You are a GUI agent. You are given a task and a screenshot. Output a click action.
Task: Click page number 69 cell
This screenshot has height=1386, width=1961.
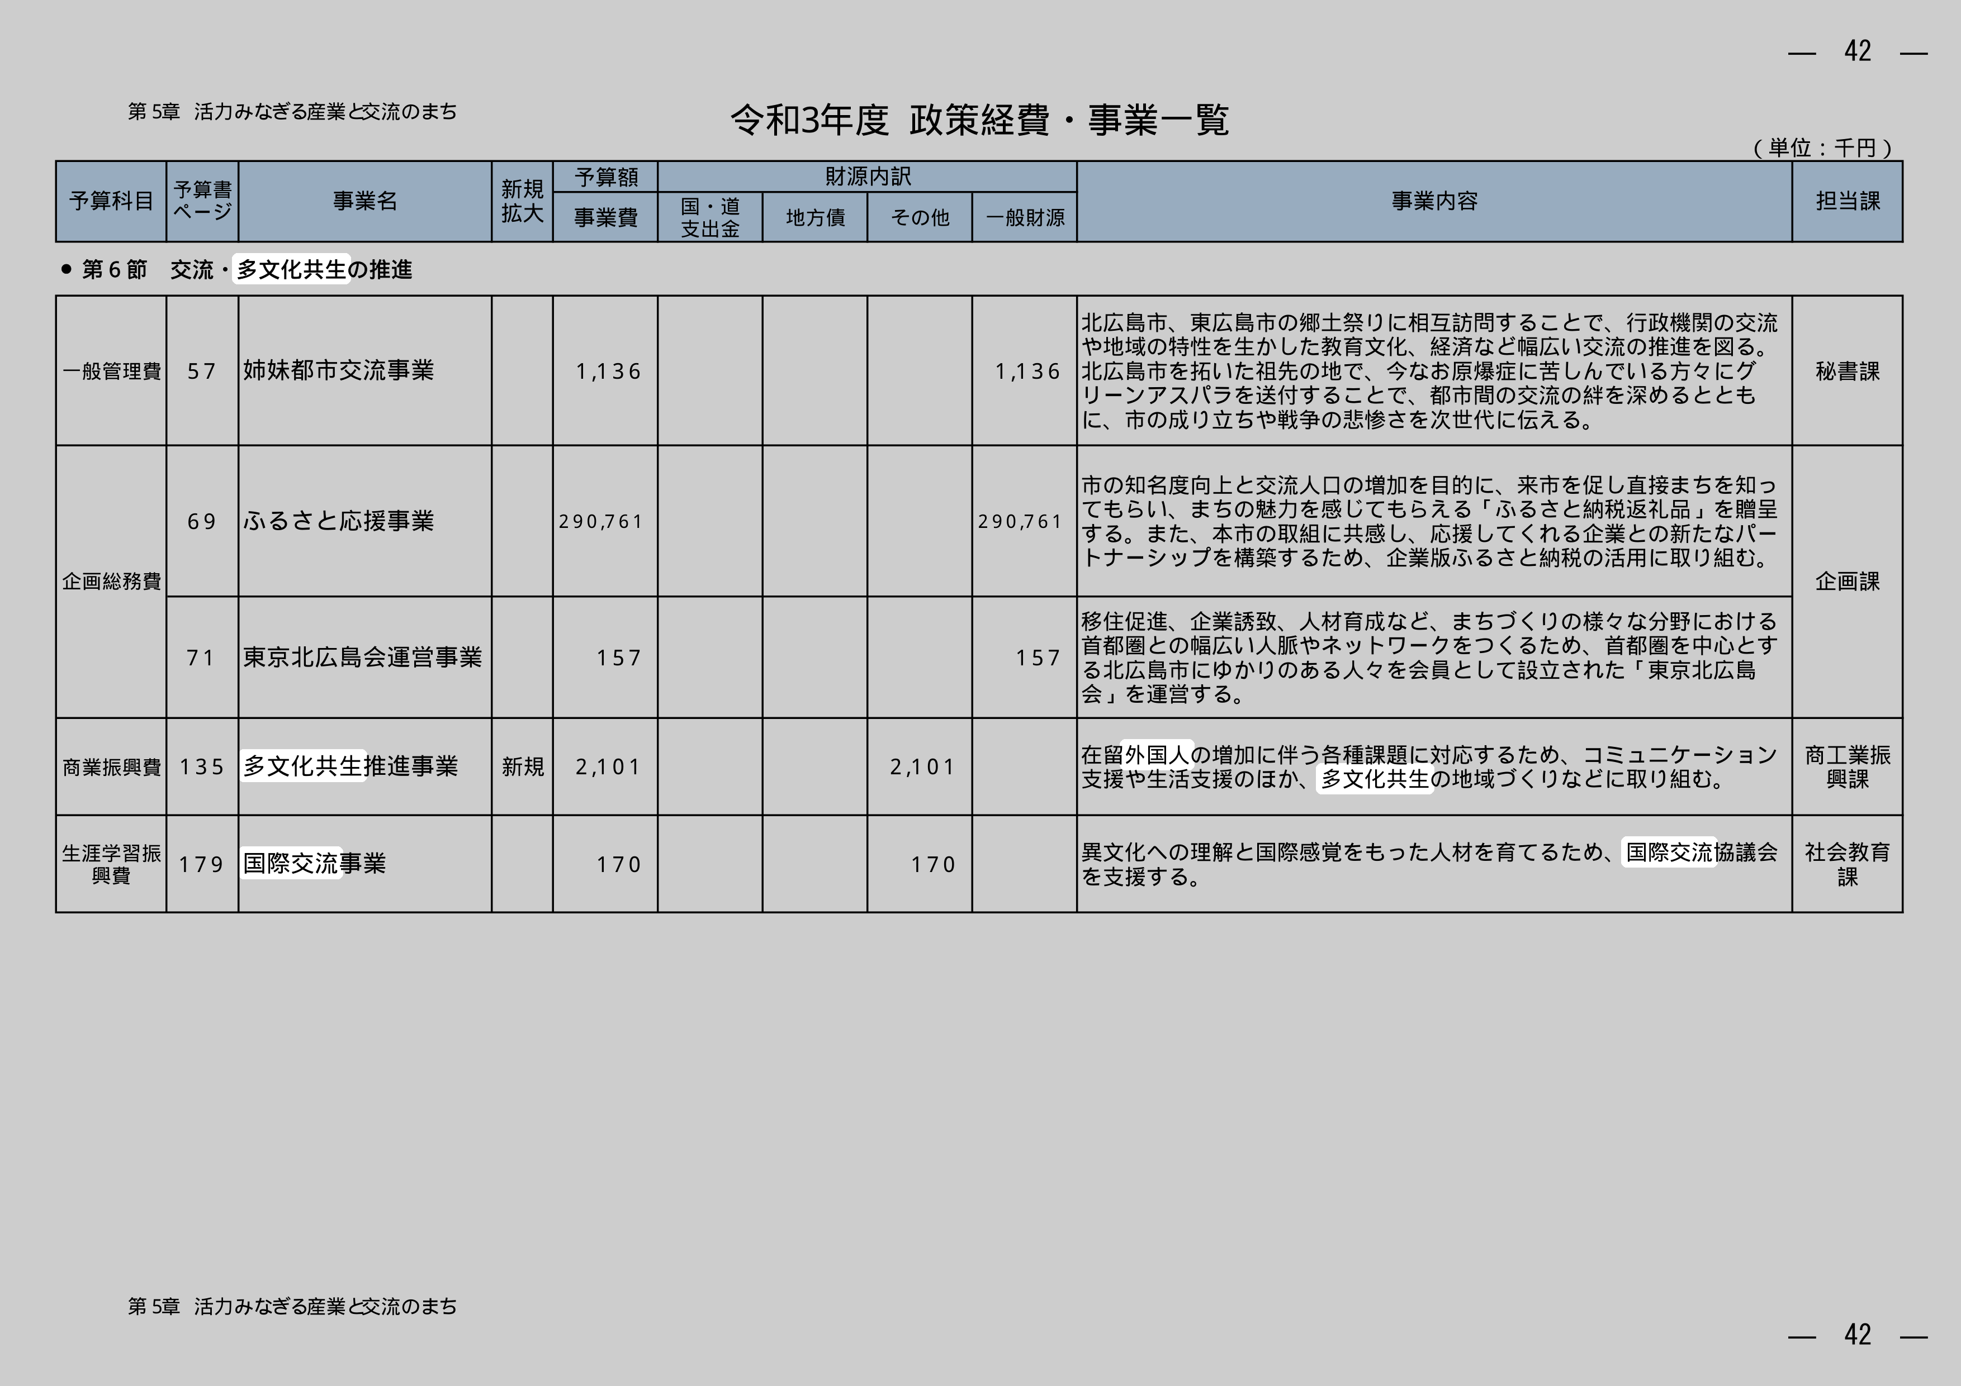point(202,521)
